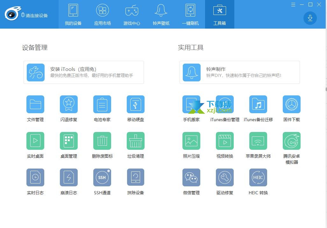Click the 请连接设备 connect device text

pos(37,15)
